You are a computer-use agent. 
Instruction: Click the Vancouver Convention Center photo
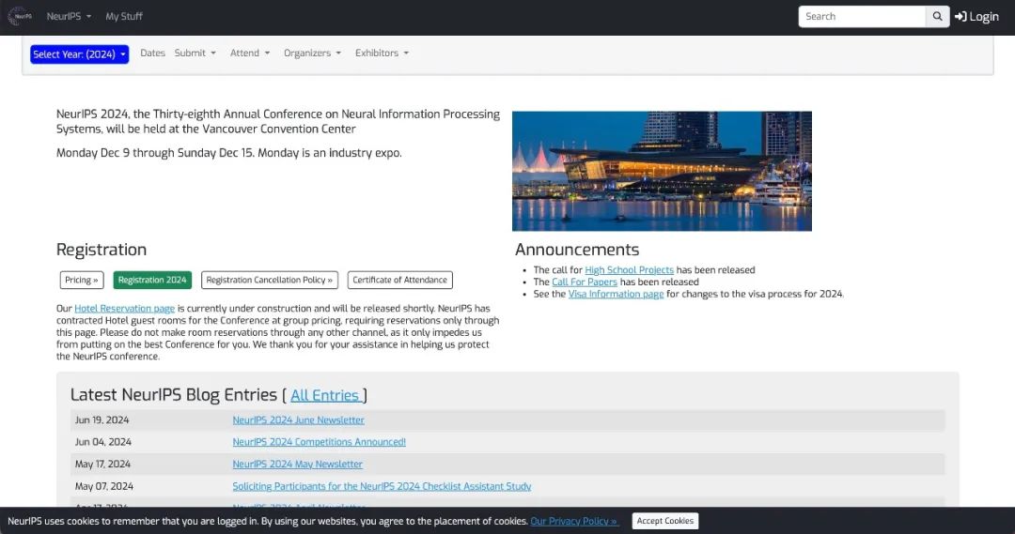(x=662, y=171)
